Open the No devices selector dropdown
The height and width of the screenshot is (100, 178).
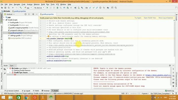click(x=39, y=8)
